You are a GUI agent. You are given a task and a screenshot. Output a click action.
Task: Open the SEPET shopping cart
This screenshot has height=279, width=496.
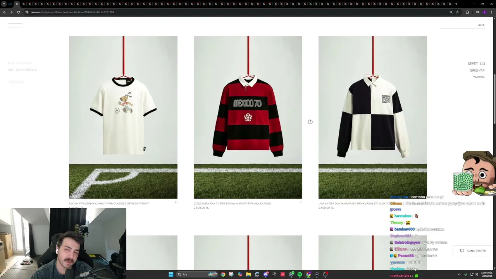tap(476, 64)
